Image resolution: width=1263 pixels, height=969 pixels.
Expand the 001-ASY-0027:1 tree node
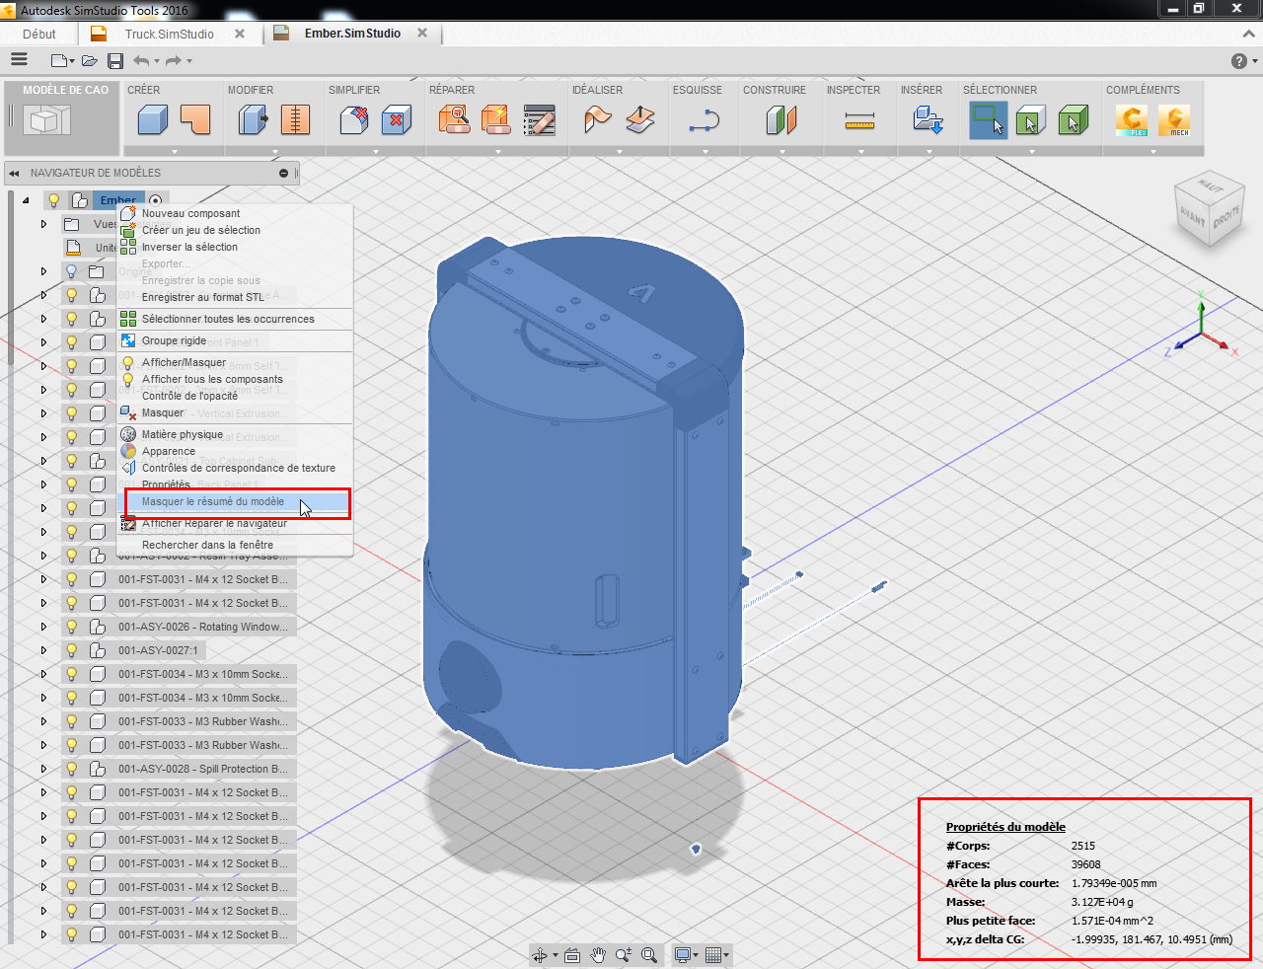tap(43, 650)
